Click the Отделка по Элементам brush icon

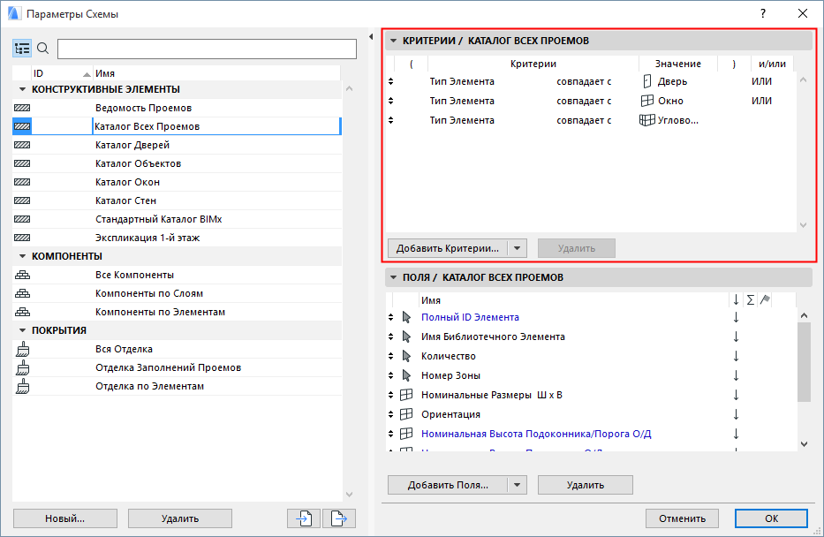(x=23, y=386)
